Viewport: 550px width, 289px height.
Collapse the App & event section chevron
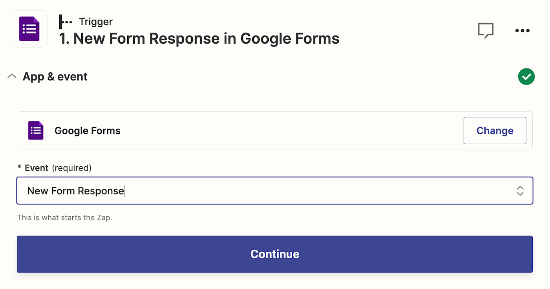tap(12, 76)
